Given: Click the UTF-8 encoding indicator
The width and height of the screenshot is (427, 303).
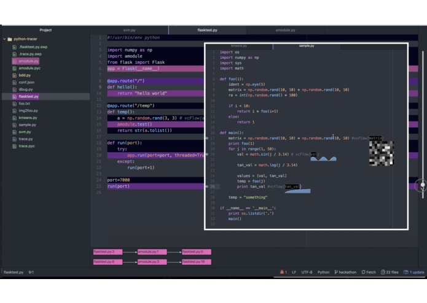Looking at the screenshot, I should (307, 272).
